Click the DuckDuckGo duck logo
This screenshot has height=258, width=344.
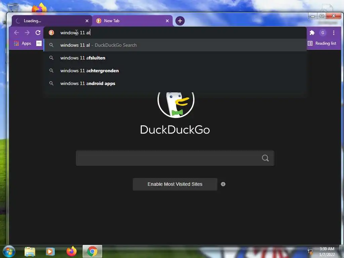tap(176, 105)
